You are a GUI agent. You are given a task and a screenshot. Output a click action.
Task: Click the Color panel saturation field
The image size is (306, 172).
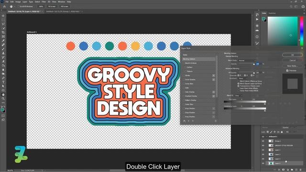click(x=283, y=31)
